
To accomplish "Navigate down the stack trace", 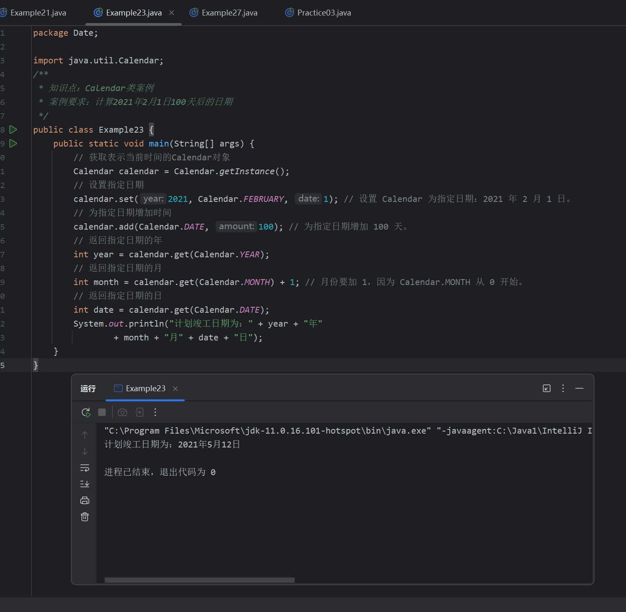I will [84, 451].
